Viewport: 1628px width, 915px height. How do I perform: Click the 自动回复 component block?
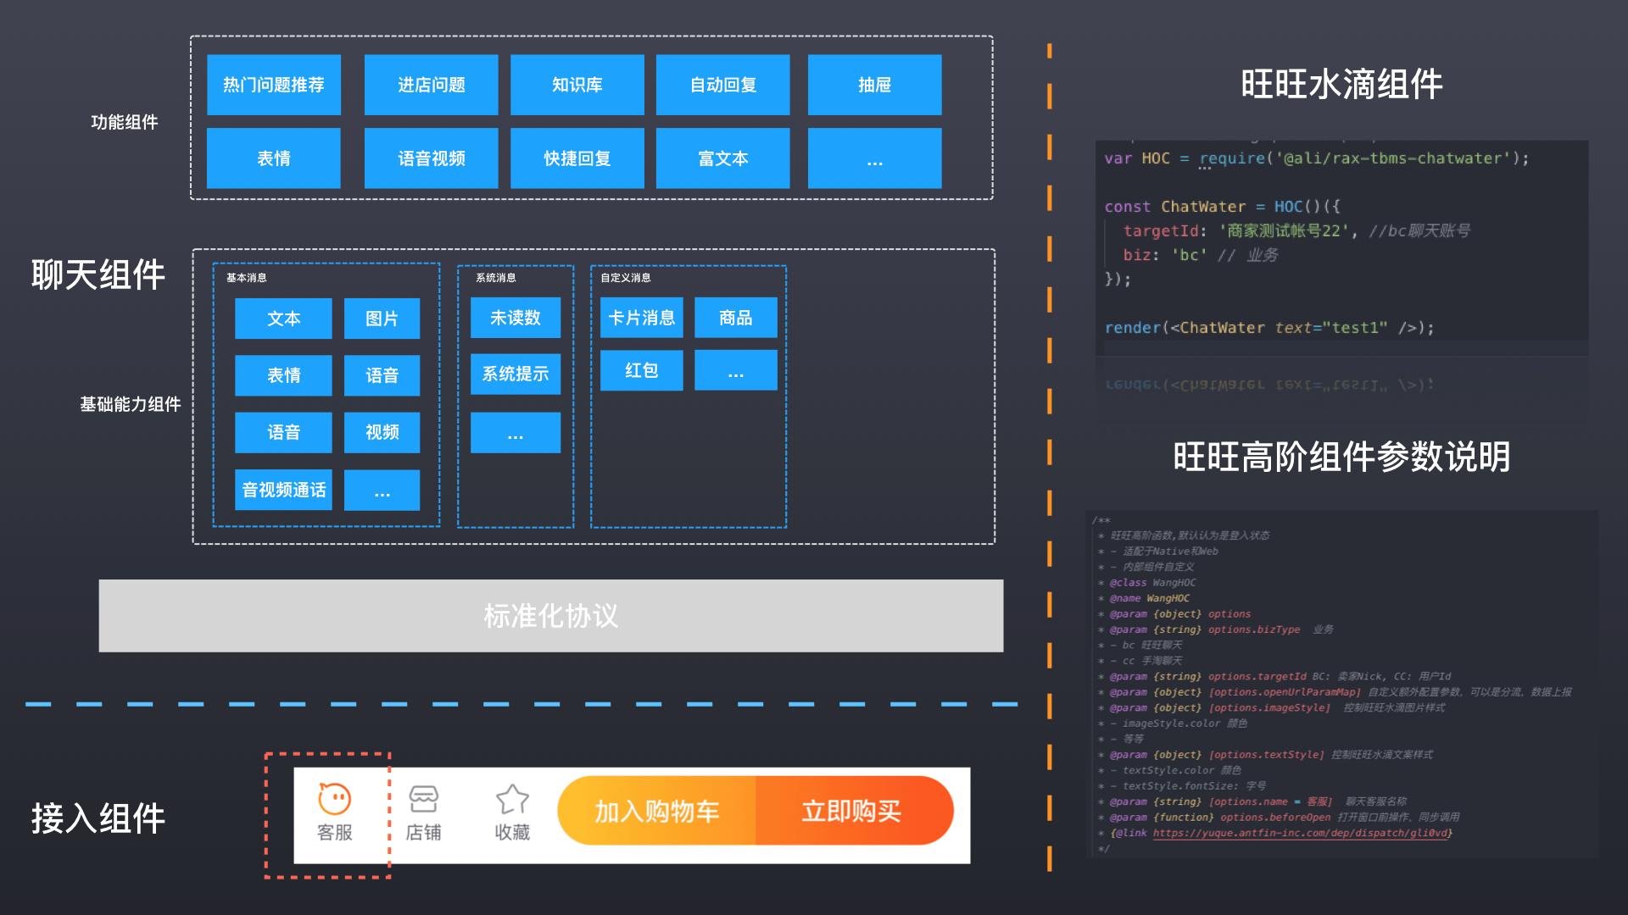coord(722,85)
